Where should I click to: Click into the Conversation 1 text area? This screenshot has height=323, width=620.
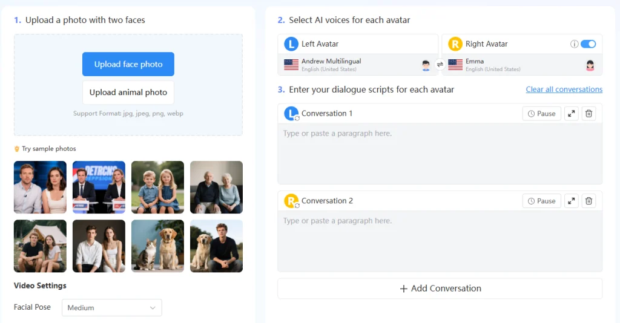point(440,154)
